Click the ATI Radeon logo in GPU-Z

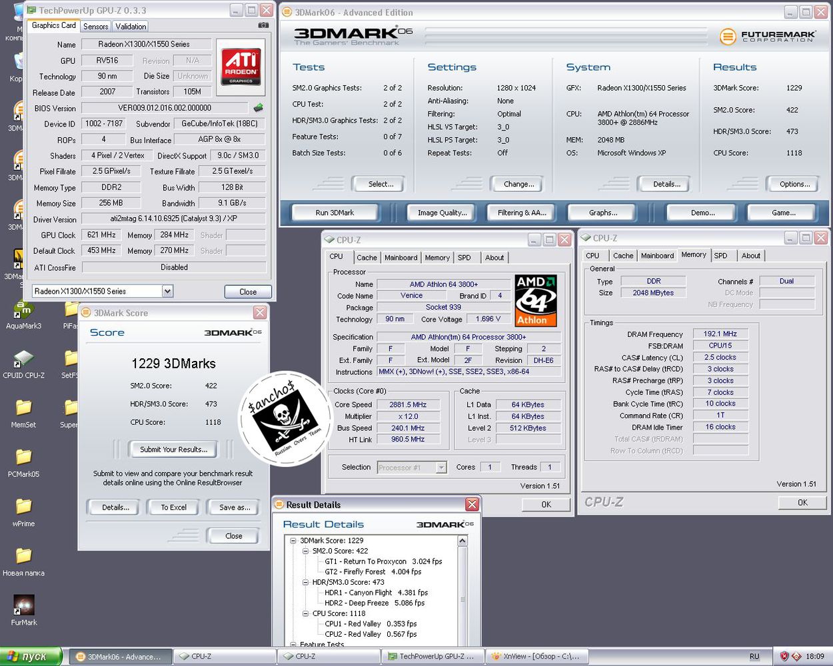coord(241,66)
